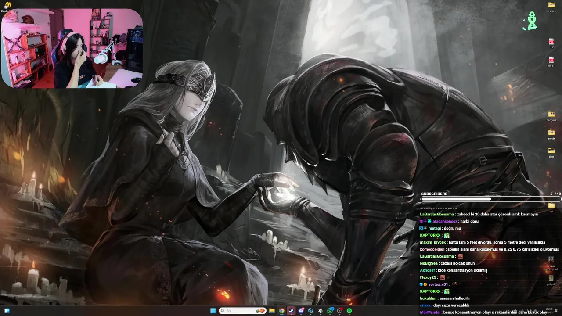Click the 5 / 10 subscriber count
Screen dimensions: 562x316
[555, 194]
